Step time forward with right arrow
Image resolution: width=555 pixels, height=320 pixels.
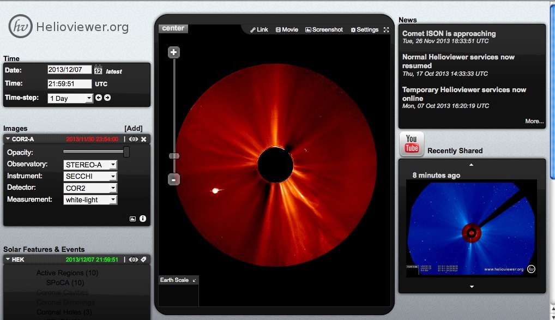[x=107, y=98]
